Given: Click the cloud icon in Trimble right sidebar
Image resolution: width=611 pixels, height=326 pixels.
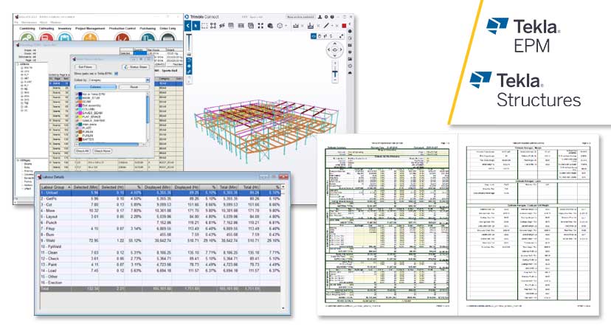Looking at the screenshot, I should (x=350, y=72).
